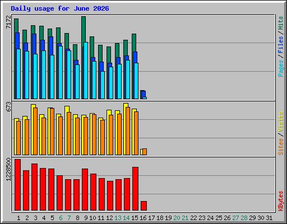Click day 3 on the x-axis
287x224 pixels.
(35, 218)
